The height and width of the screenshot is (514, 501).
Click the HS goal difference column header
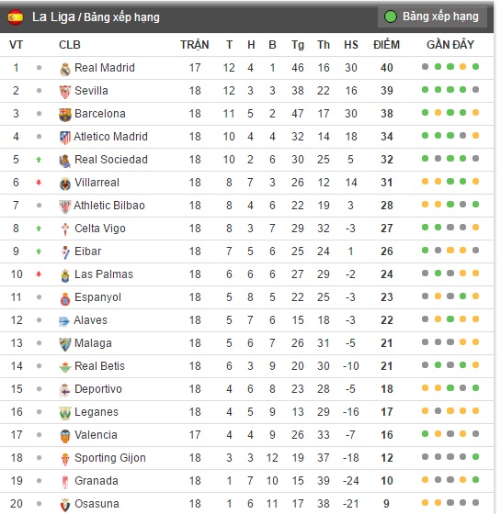[351, 45]
